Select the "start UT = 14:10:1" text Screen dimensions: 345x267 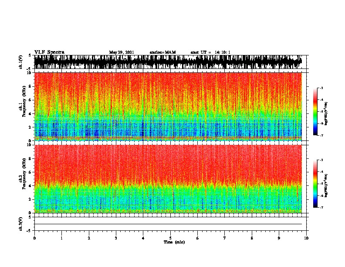pyautogui.click(x=210, y=52)
